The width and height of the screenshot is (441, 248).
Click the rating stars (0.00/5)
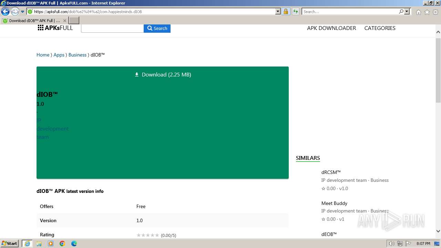(156, 235)
